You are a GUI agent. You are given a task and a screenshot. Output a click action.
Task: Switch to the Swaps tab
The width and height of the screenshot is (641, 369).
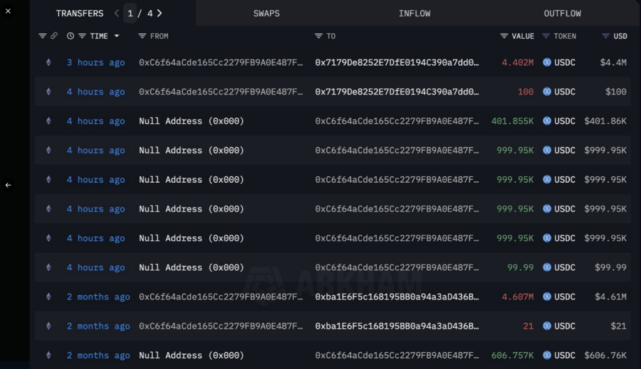click(266, 13)
